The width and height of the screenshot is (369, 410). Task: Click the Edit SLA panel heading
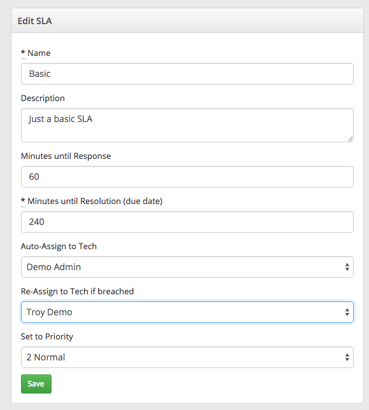35,21
